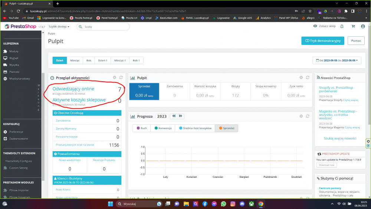Open the Windows Start menu
This screenshot has height=209, width=371.
point(111,204)
